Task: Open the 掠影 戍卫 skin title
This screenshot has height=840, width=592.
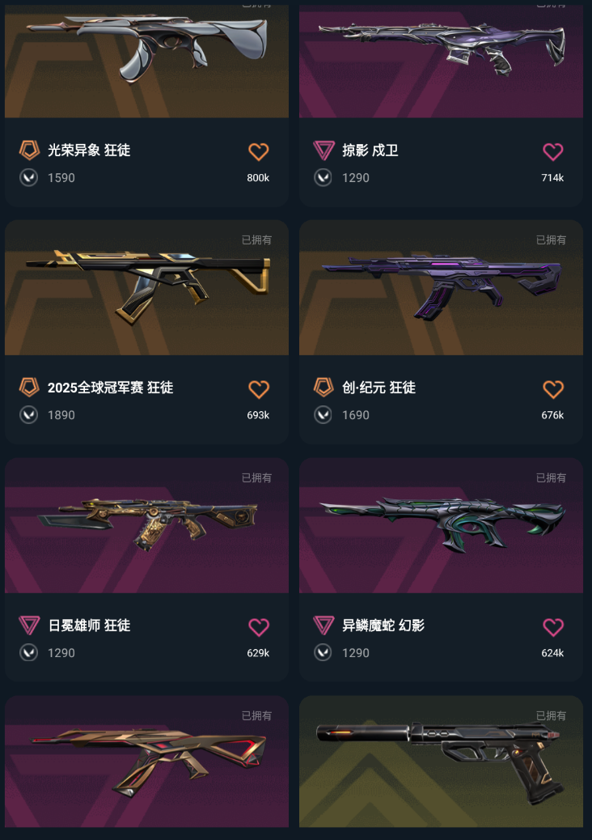Action: pyautogui.click(x=370, y=151)
